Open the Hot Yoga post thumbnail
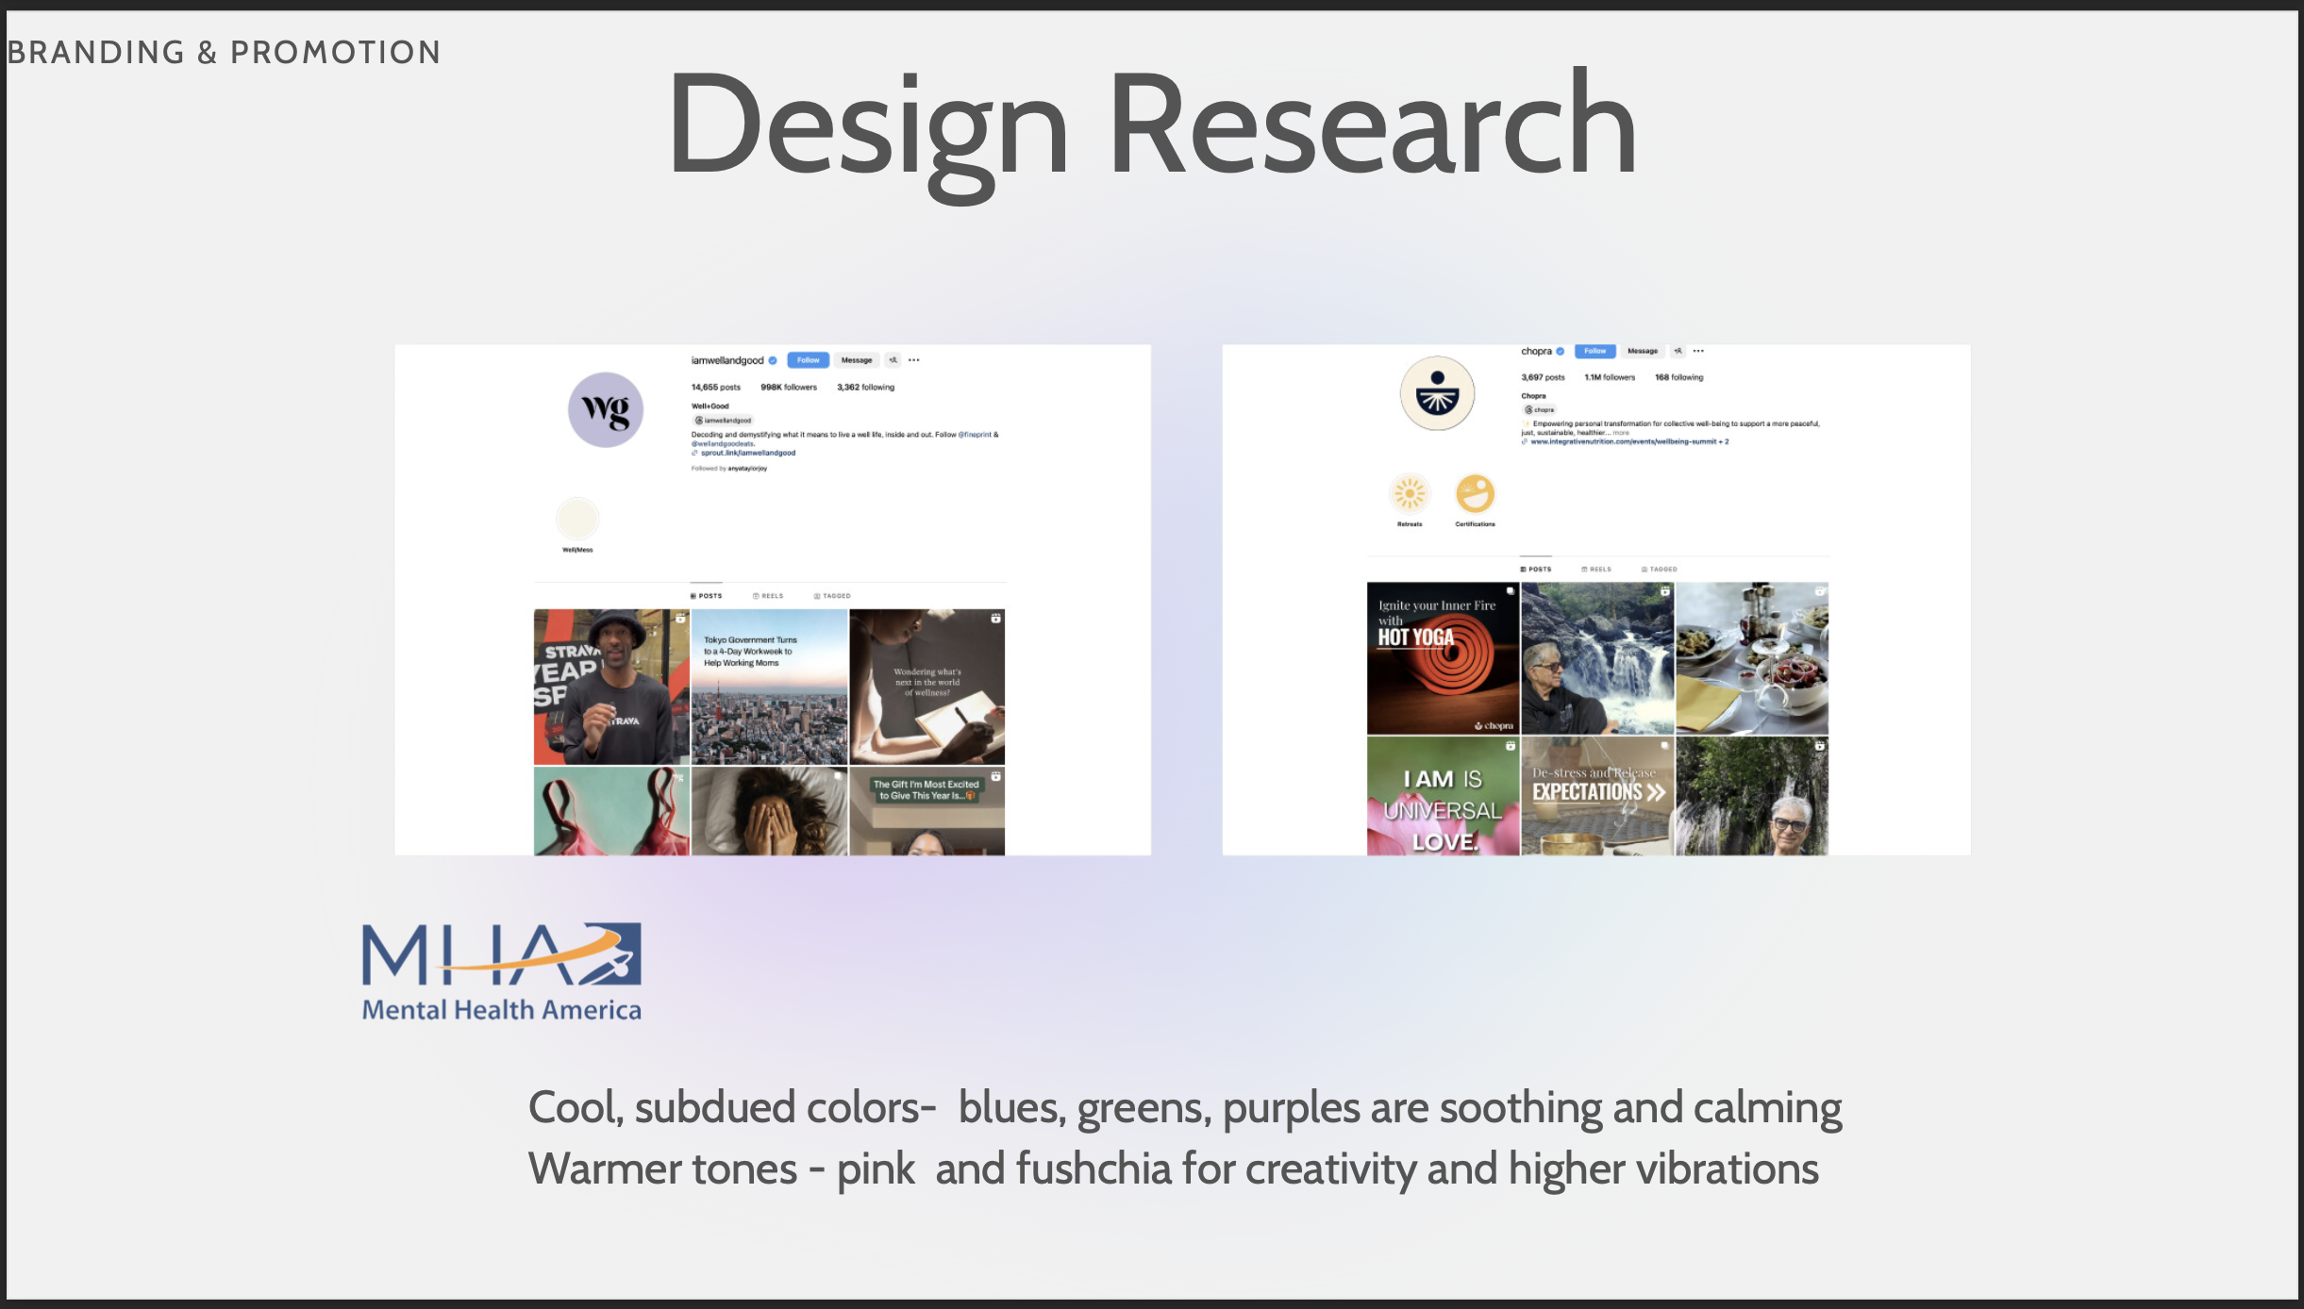This screenshot has height=1309, width=2304. pyautogui.click(x=1443, y=658)
